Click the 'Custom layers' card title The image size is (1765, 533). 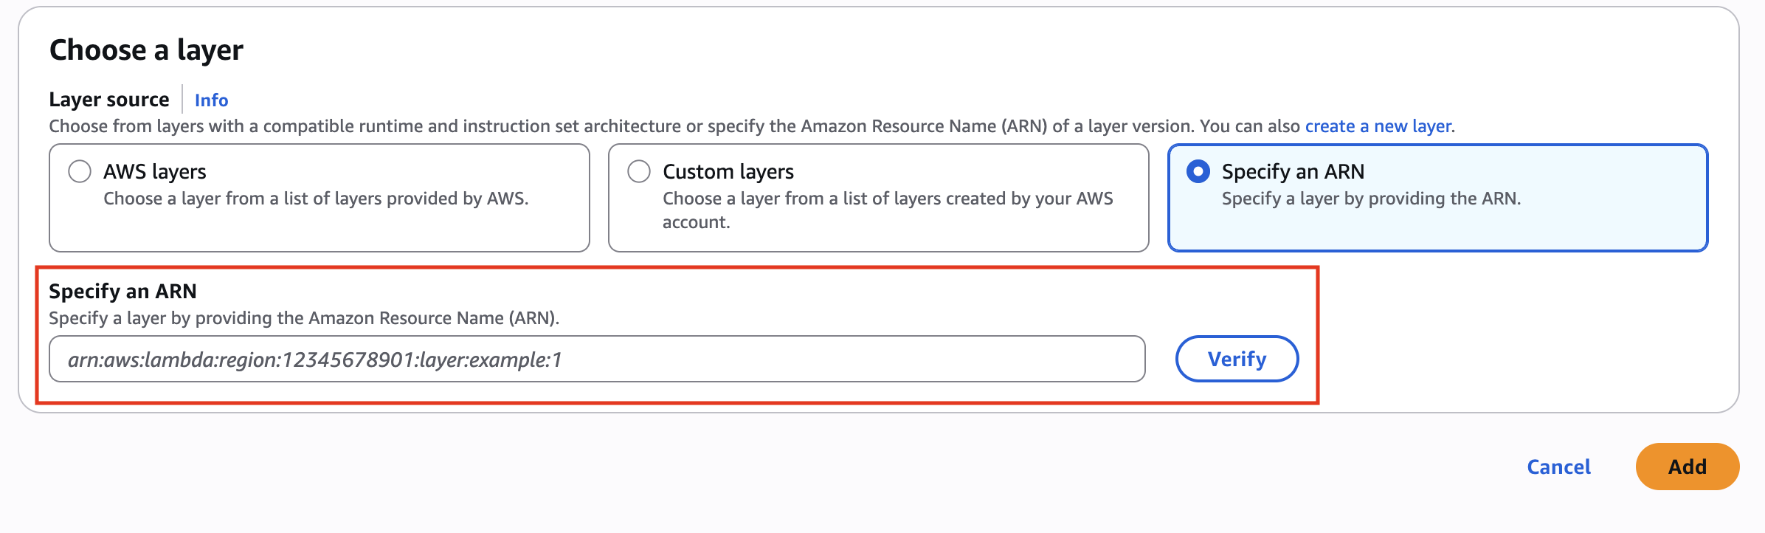(728, 171)
